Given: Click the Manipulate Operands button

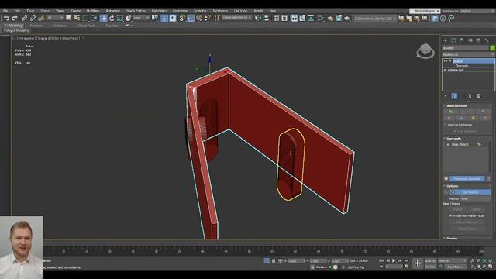Looking at the screenshot, I should 467,179.
